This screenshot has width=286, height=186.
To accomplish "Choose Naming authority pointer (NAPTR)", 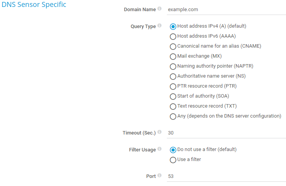I will (x=173, y=66).
